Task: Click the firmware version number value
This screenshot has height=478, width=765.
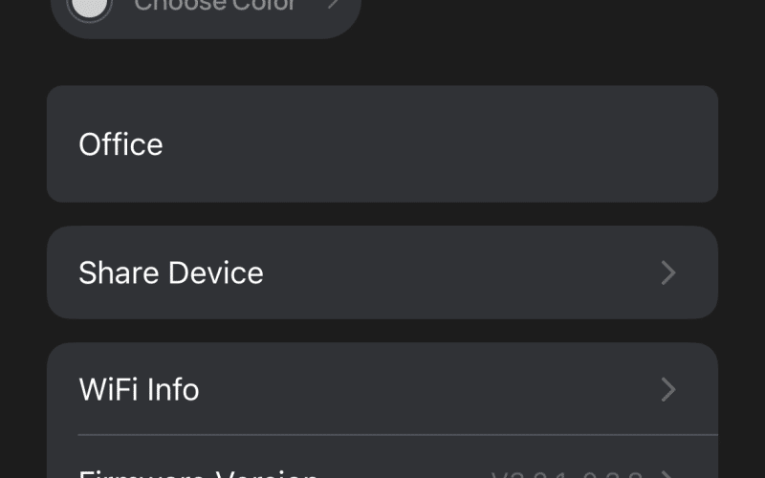Action: coord(566,474)
